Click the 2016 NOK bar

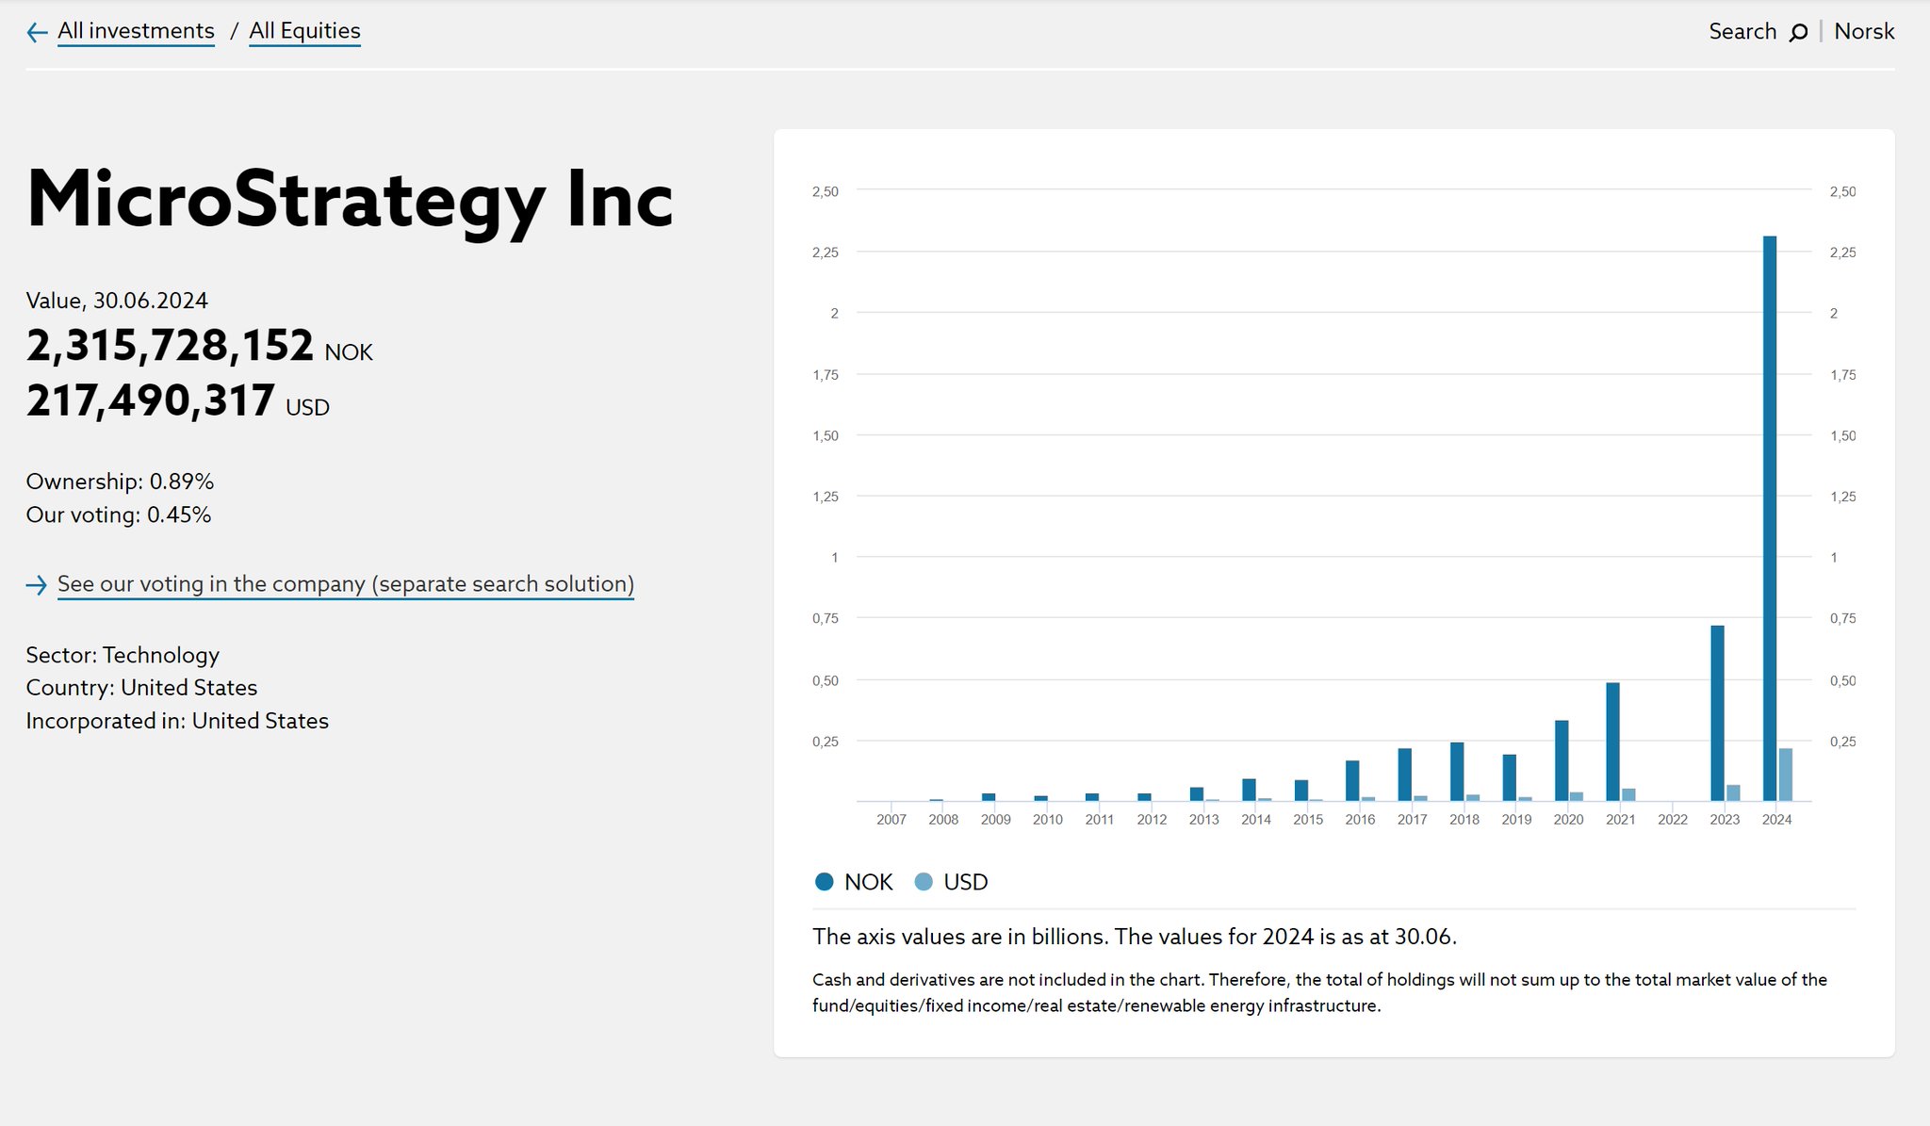click(1351, 780)
